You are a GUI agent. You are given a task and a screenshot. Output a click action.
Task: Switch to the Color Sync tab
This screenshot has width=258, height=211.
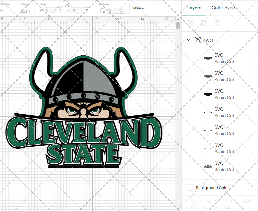tap(223, 8)
